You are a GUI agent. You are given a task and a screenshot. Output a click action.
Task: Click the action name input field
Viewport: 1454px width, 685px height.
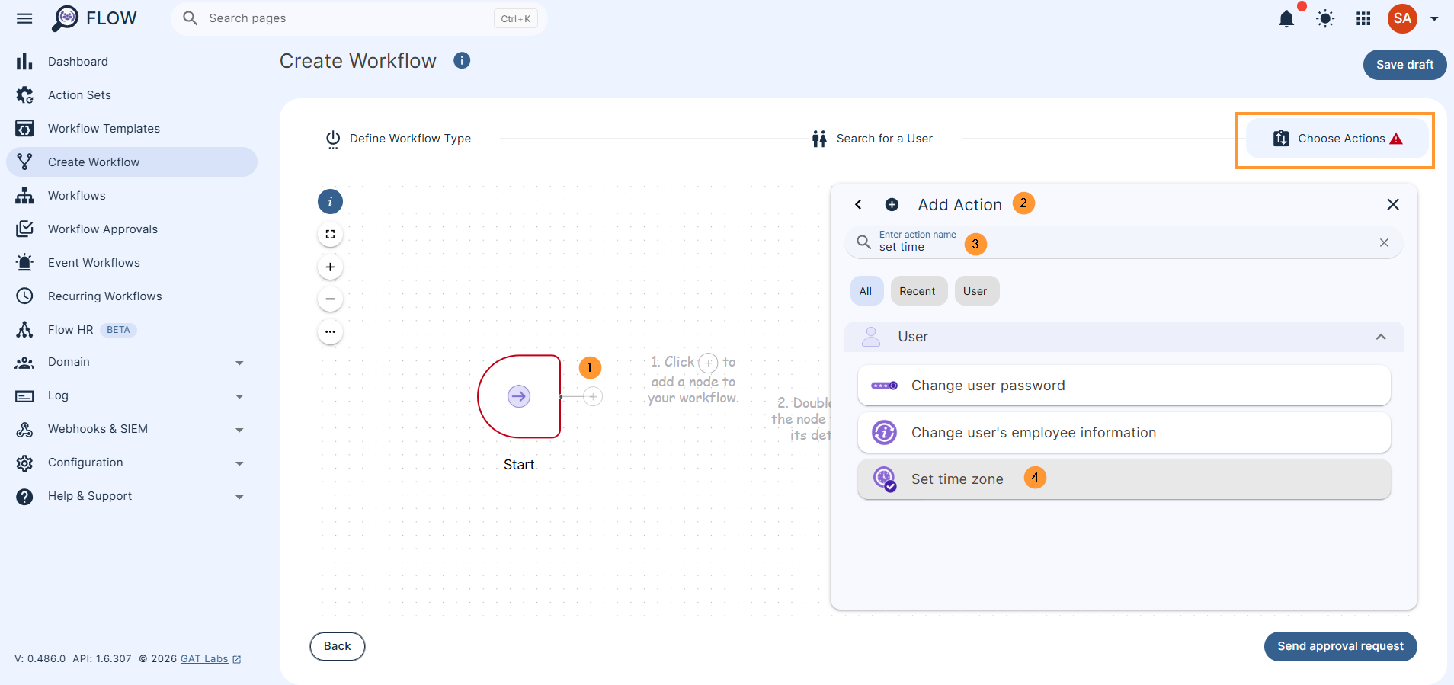[1123, 242]
